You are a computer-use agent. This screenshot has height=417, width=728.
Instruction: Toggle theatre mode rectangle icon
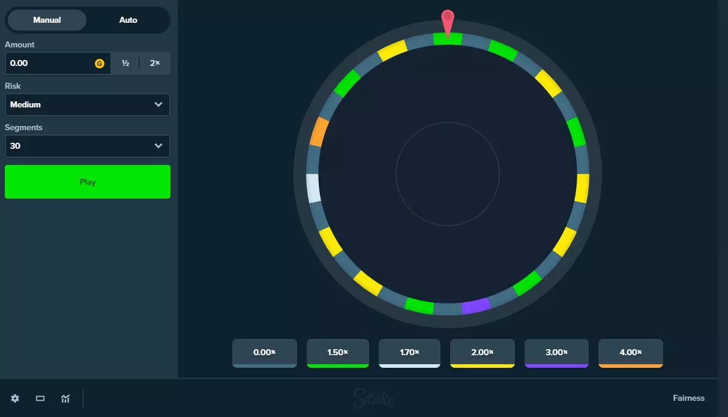[40, 398]
